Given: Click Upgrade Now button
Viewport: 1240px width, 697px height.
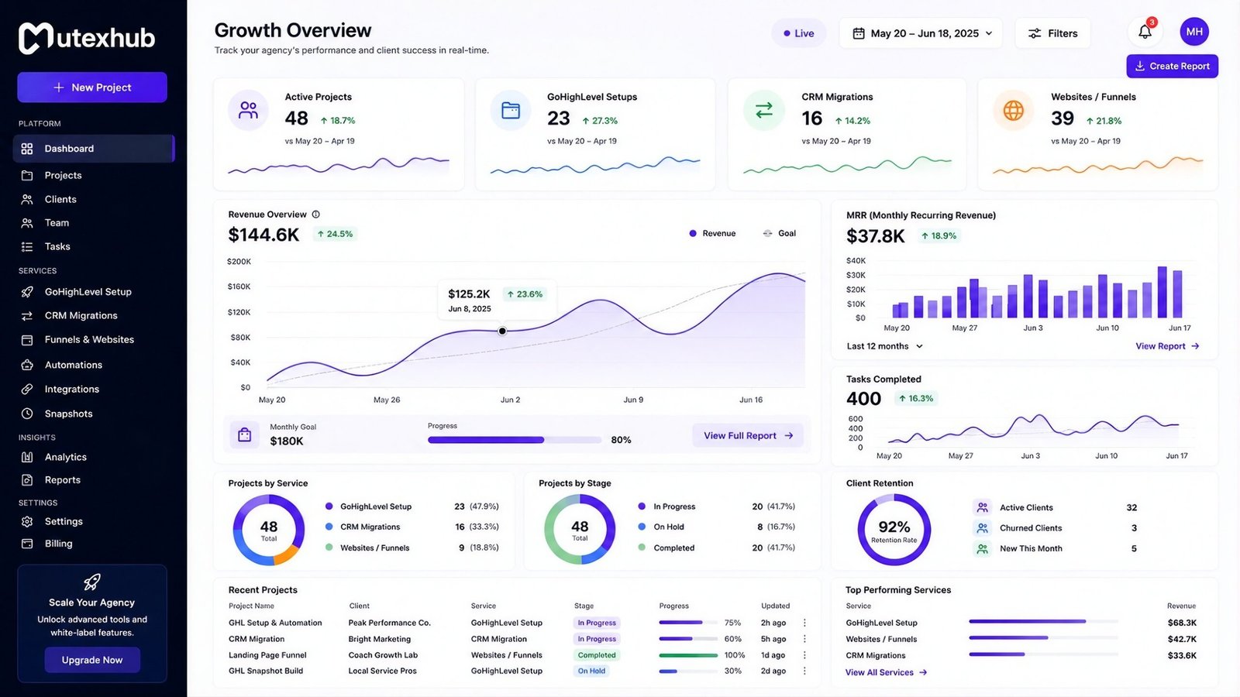Looking at the screenshot, I should tap(92, 660).
